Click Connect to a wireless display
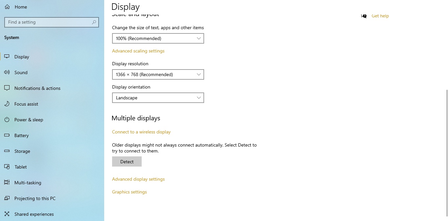 [141, 132]
